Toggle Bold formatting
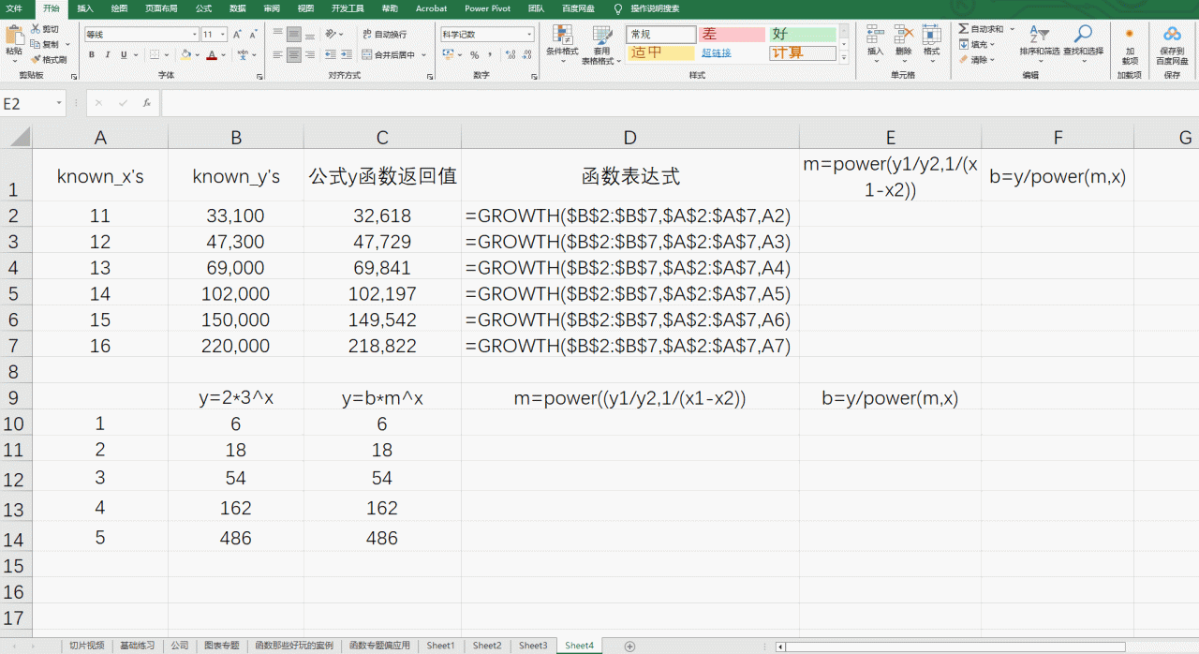The height and width of the screenshot is (654, 1199). pyautogui.click(x=92, y=55)
